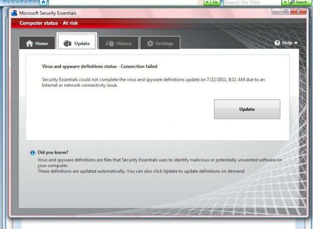
Task: Click the Computer status - At risk banner text
Action: pos(49,23)
